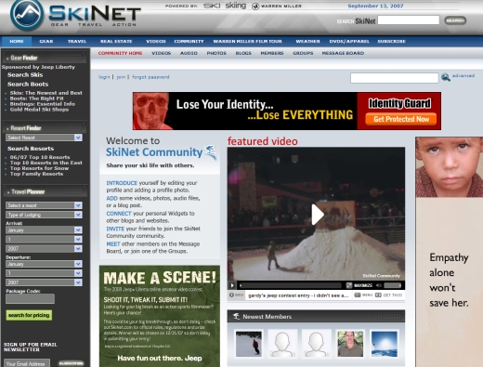483x367 pixels.
Task: Open Warren Miller Film Tour menu item
Action: tap(247, 41)
